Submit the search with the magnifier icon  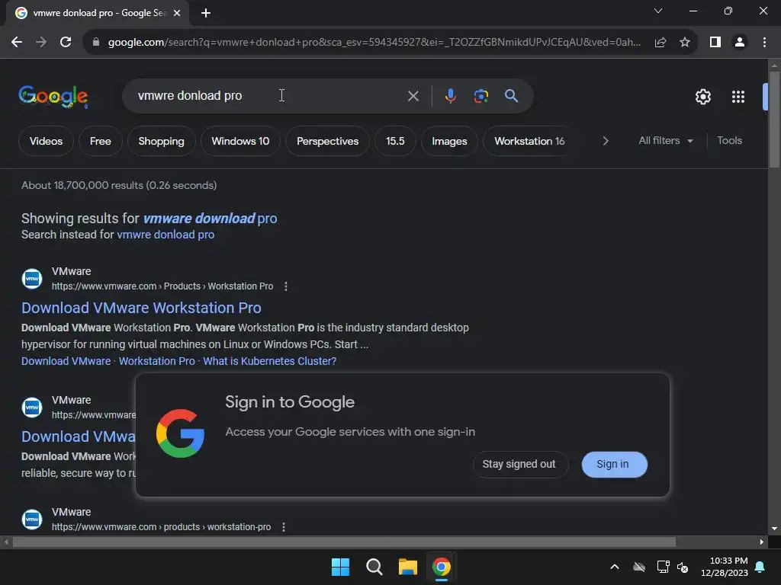[x=511, y=96]
